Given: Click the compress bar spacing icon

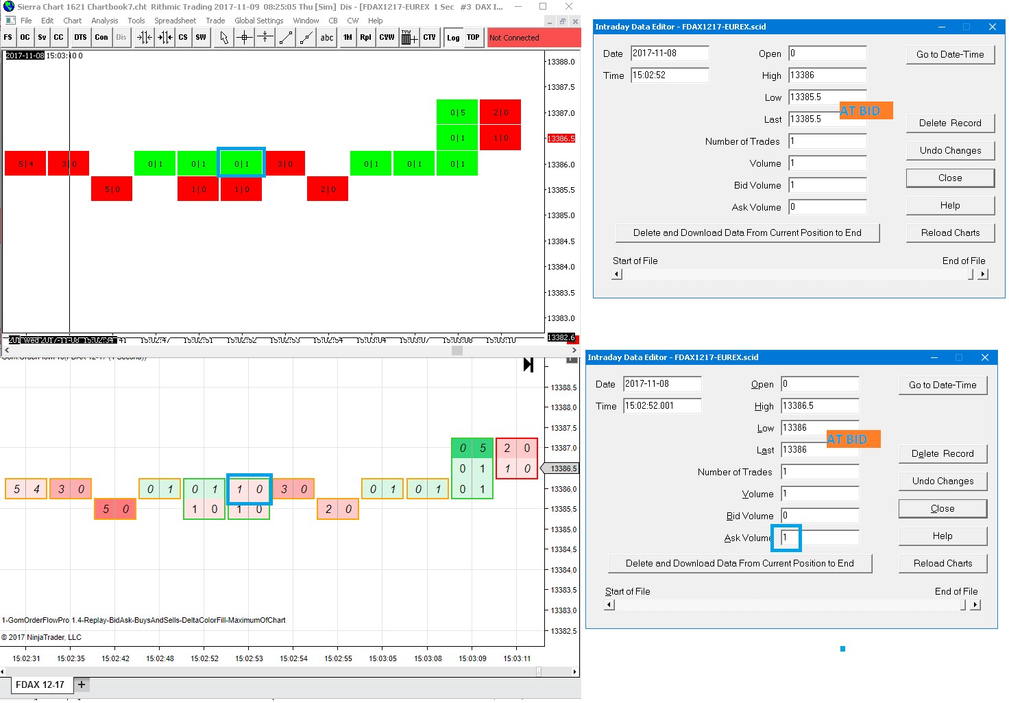Looking at the screenshot, I should (144, 38).
